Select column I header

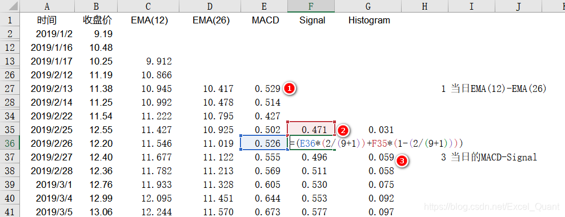pos(471,6)
